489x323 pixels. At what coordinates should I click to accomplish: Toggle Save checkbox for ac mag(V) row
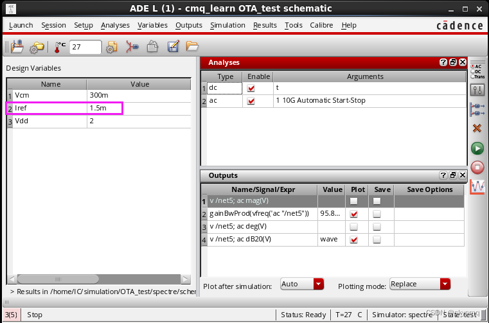point(377,202)
